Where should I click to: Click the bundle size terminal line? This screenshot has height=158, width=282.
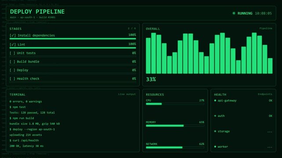coord(34,124)
